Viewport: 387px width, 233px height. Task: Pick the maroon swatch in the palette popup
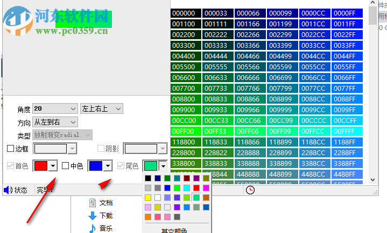point(187,178)
